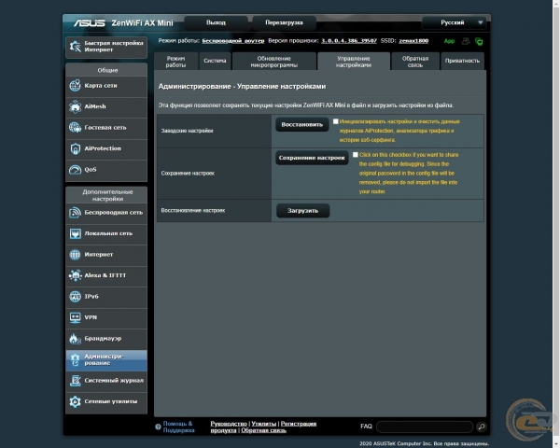Open Сетевые утилиты gear icon
Viewport: 560px width, 448px height.
[x=75, y=401]
